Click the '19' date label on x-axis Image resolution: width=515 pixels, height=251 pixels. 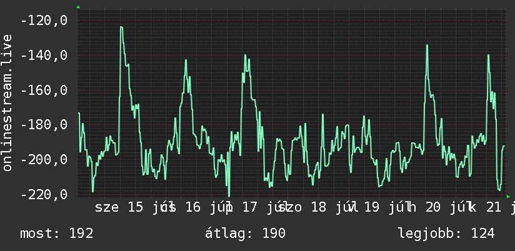372,208
